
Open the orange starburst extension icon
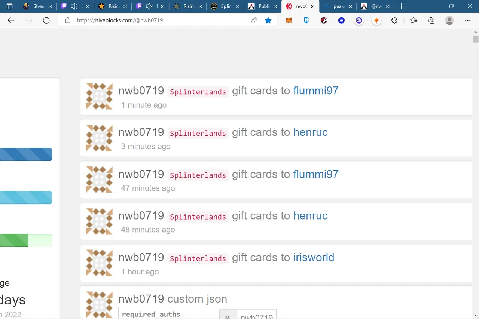pyautogui.click(x=376, y=21)
